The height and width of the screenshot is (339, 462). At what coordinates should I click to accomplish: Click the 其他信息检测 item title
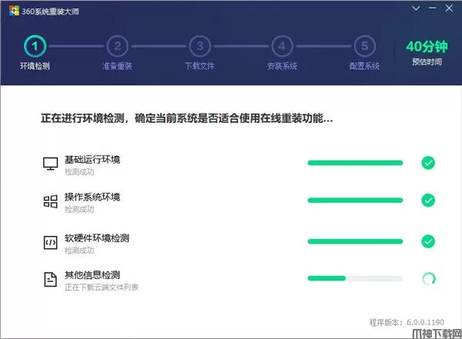[x=92, y=275]
